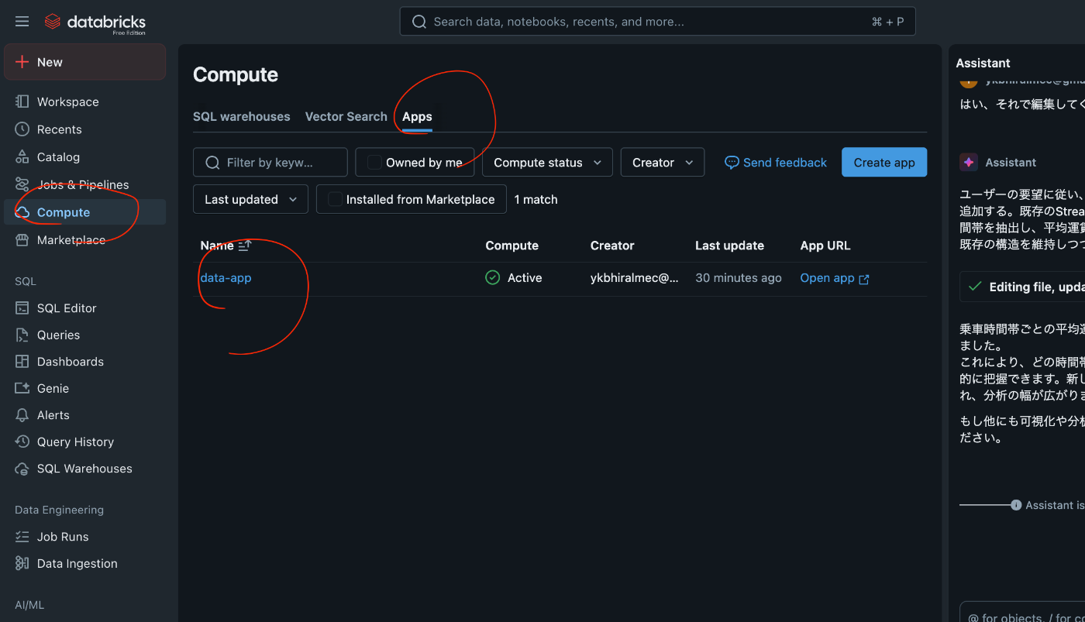Switch to Vector Search tab
Screen dimensions: 1085x622
pos(346,116)
